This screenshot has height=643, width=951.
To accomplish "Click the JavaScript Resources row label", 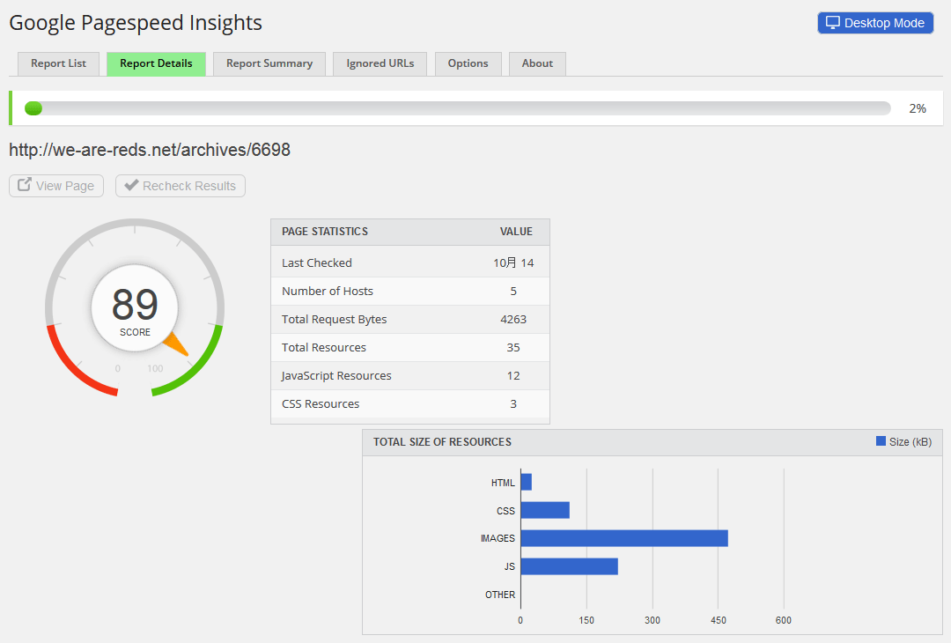I will [336, 375].
